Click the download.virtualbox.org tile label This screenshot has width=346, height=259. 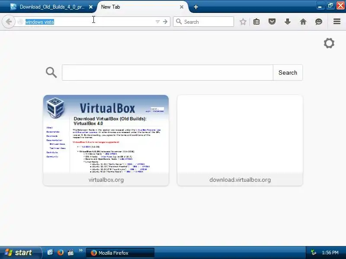point(240,180)
